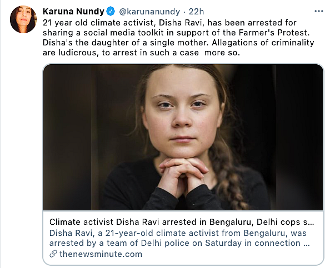This screenshot has height=268, width=330.
Task: Open the article preview photo in the link card
Action: [183, 137]
